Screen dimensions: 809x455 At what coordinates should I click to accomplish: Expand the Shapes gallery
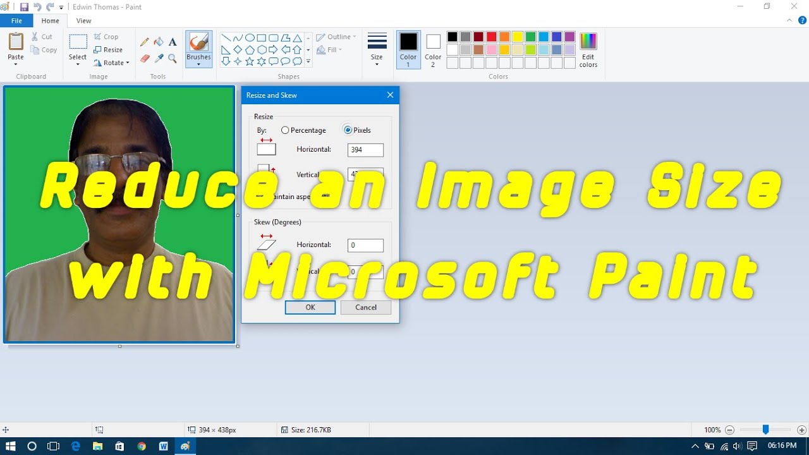coord(308,62)
